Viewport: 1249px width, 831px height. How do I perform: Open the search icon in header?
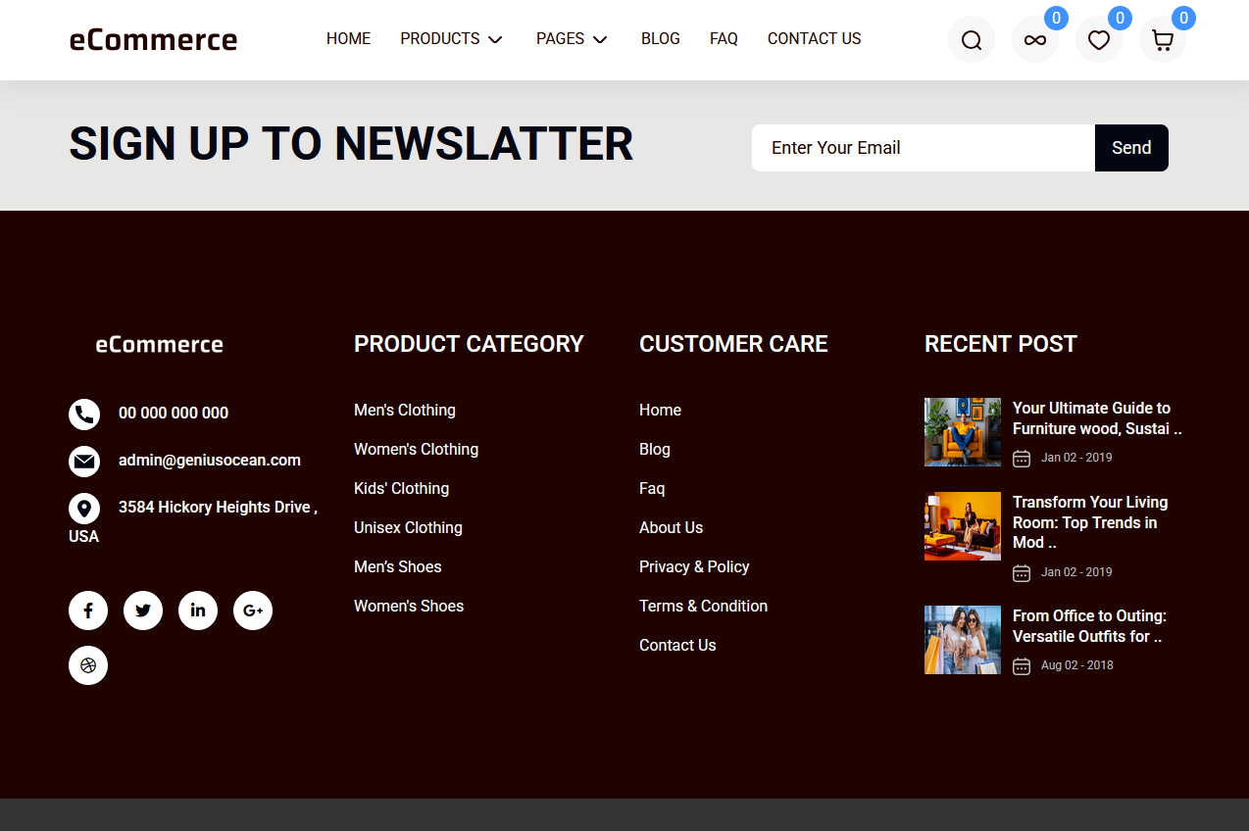(971, 40)
